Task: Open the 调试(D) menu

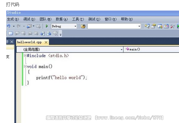Action: tap(29, 19)
